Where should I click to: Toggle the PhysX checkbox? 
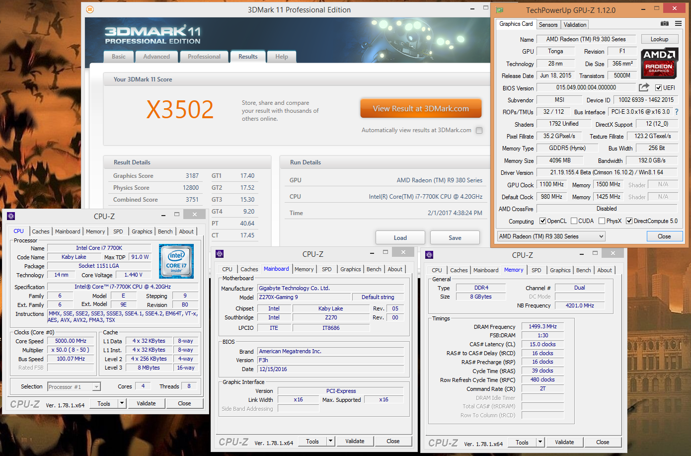point(602,221)
